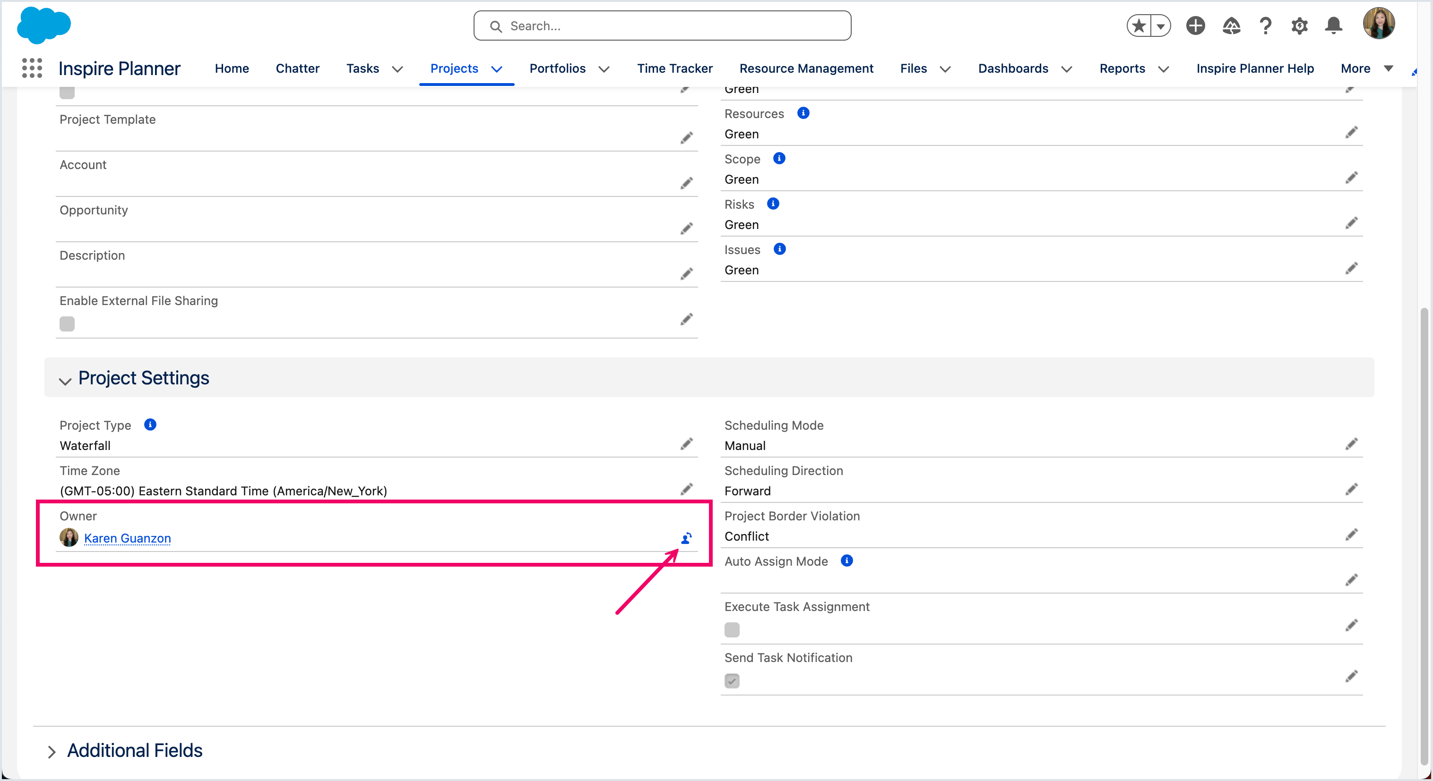Edit the Risks field pencil

point(1351,223)
